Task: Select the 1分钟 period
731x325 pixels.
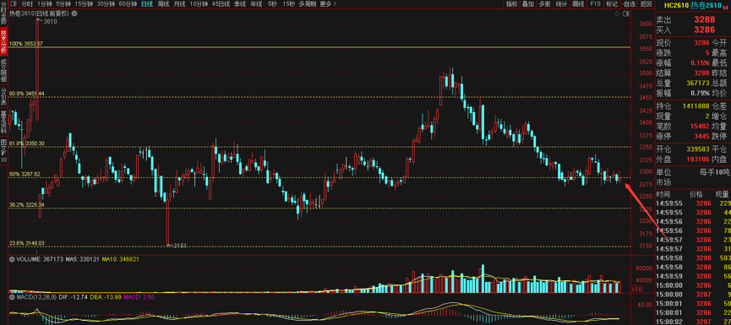Action: [45, 3]
